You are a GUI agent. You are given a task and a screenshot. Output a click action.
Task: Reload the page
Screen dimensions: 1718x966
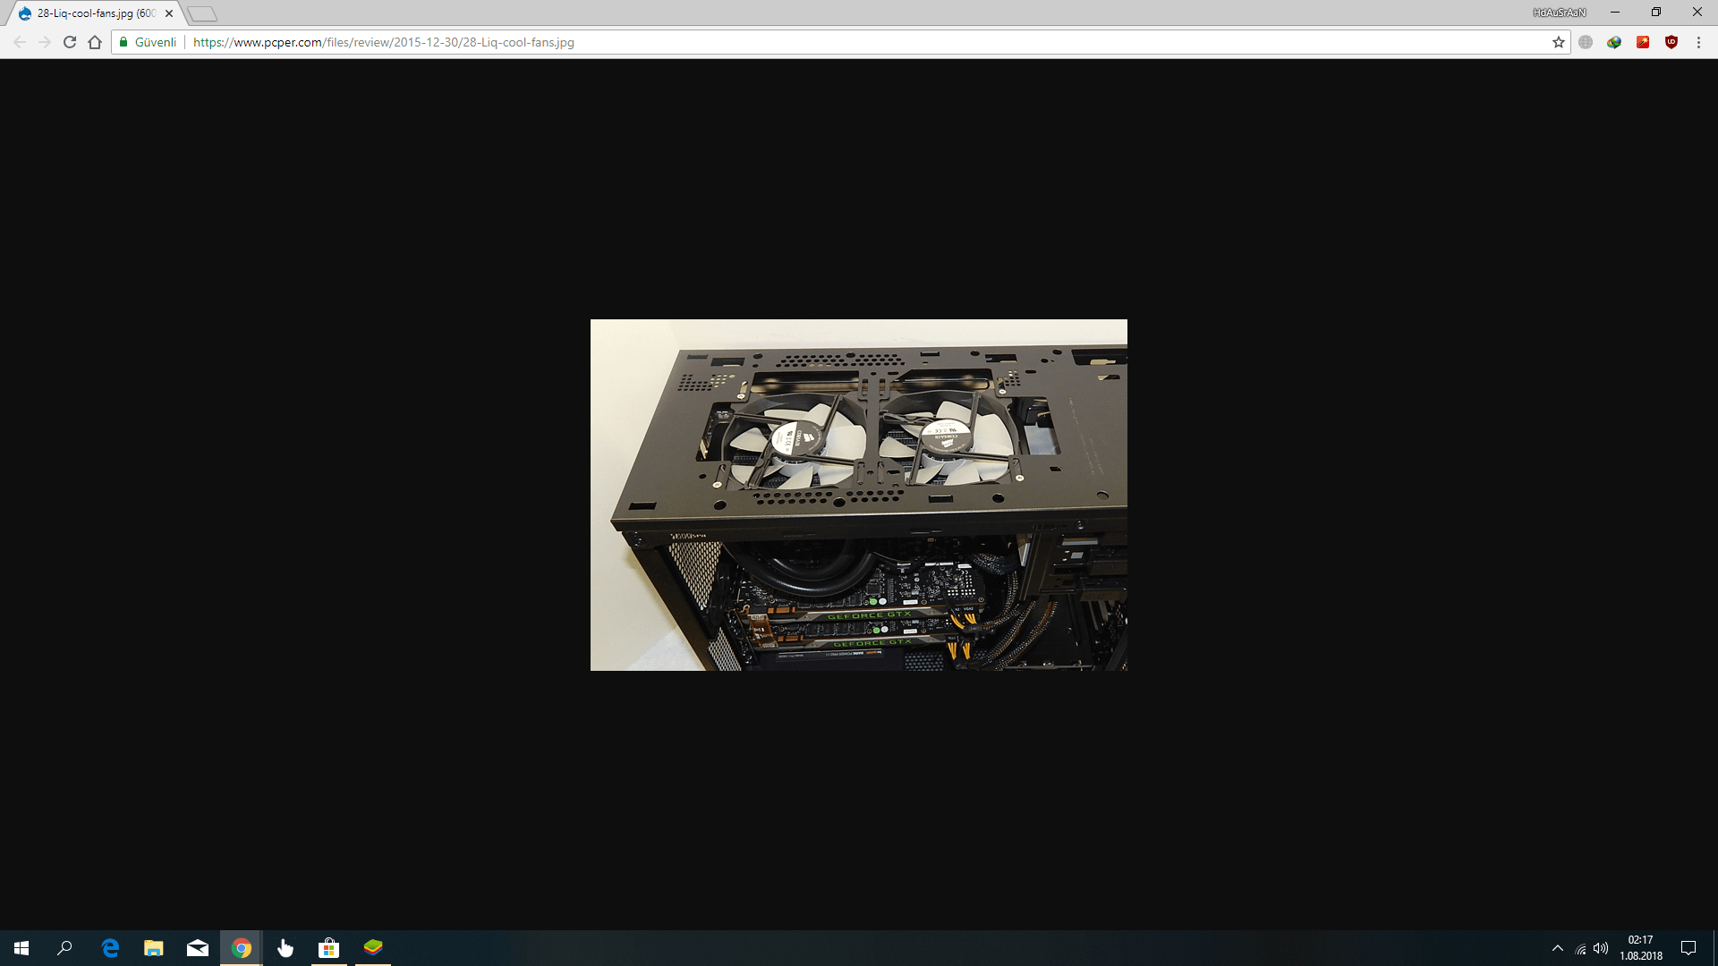click(x=70, y=42)
